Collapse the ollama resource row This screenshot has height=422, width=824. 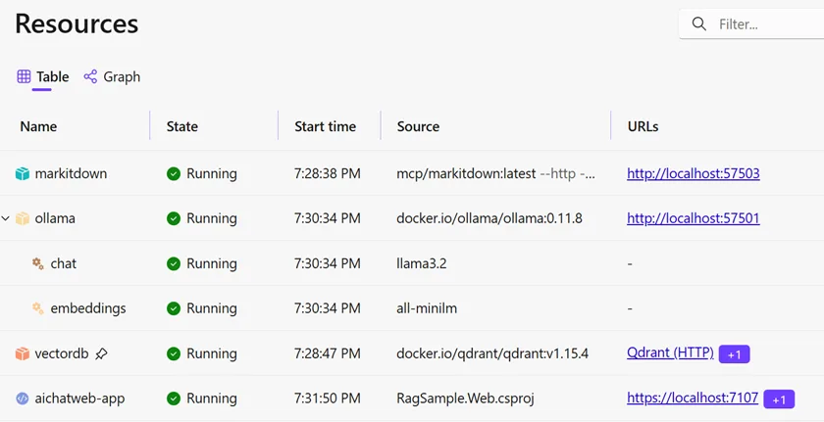pyautogui.click(x=7, y=218)
